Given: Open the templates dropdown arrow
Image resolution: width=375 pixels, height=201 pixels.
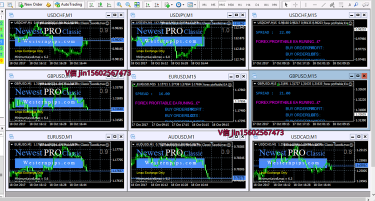Looking at the screenshot, I should [195, 5].
